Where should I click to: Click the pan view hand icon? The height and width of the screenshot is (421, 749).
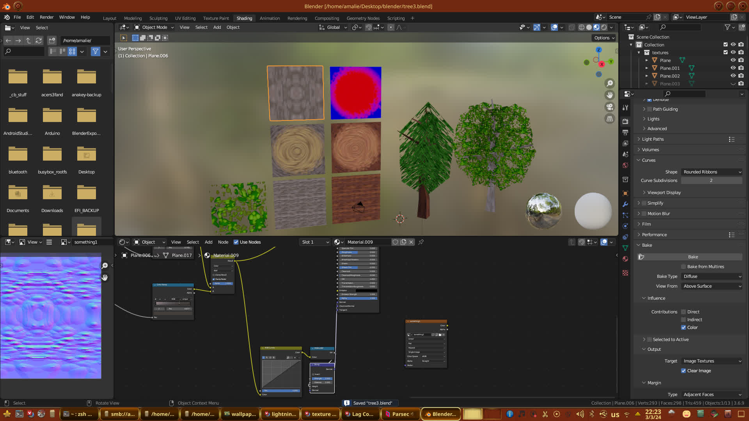tap(609, 95)
